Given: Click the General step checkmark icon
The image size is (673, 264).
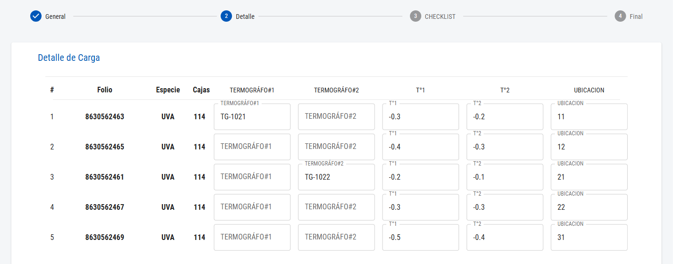Looking at the screenshot, I should [x=36, y=16].
